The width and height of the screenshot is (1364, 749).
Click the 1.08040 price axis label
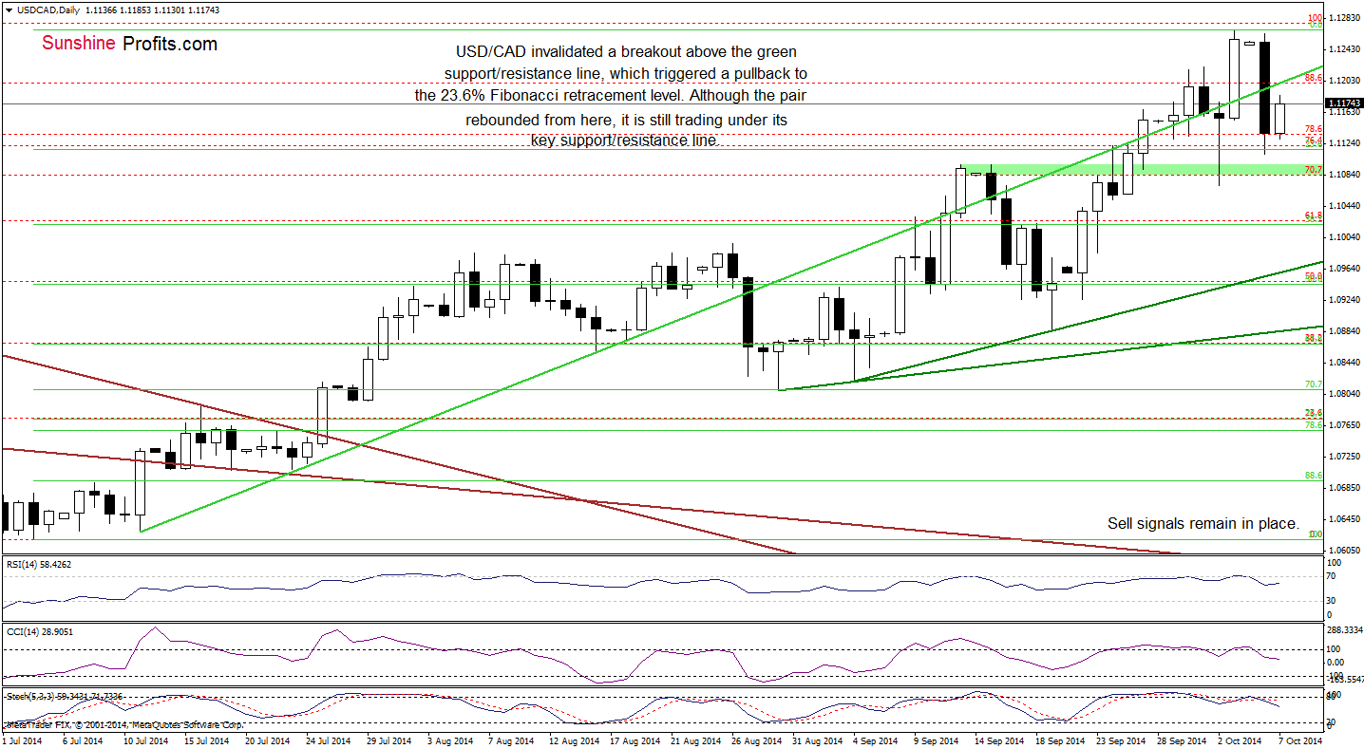[x=1344, y=394]
